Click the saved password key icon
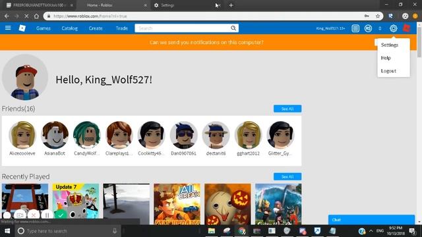The height and width of the screenshot is (237, 422). (x=367, y=16)
